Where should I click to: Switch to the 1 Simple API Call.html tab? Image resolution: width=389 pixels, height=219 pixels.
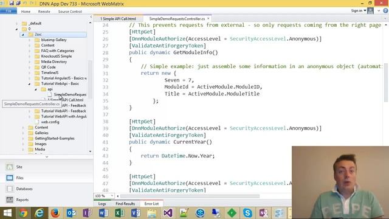click(x=118, y=19)
